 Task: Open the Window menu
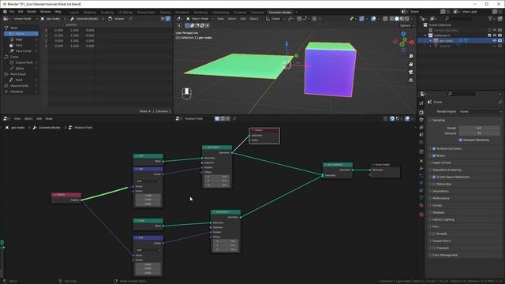pyautogui.click(x=46, y=12)
